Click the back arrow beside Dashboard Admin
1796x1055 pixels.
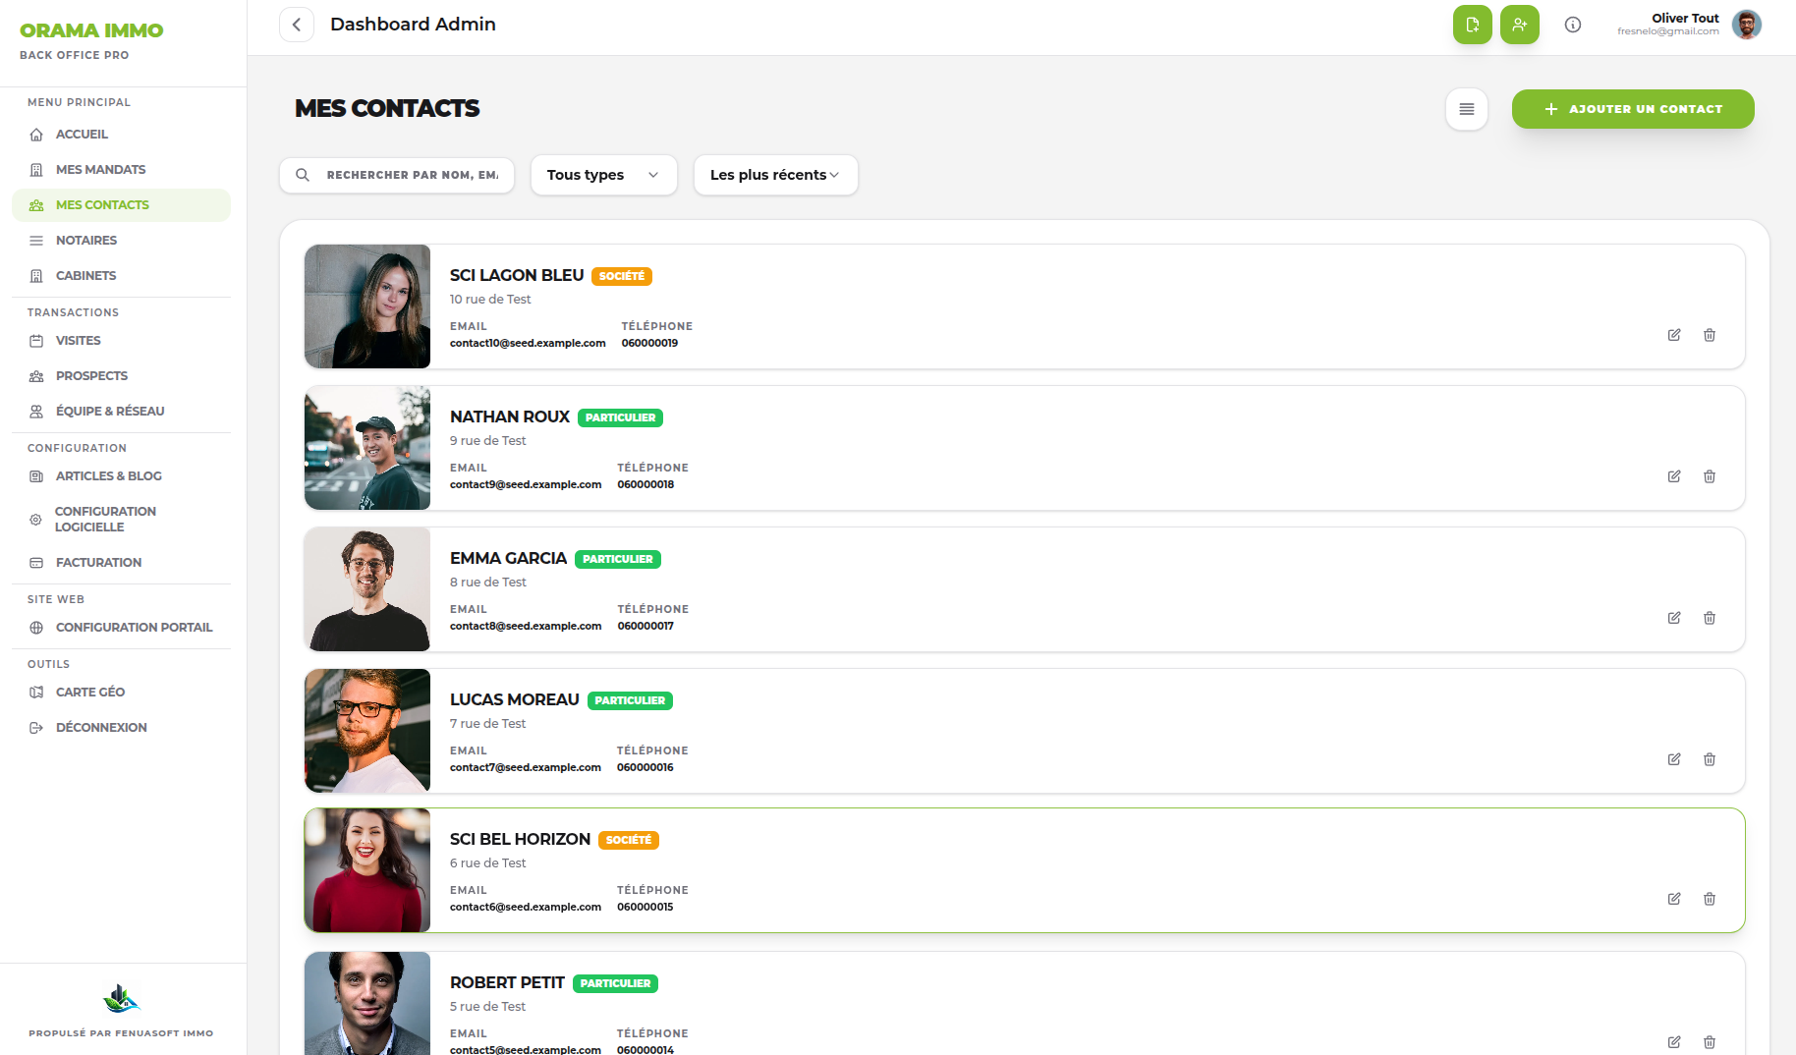coord(297,25)
